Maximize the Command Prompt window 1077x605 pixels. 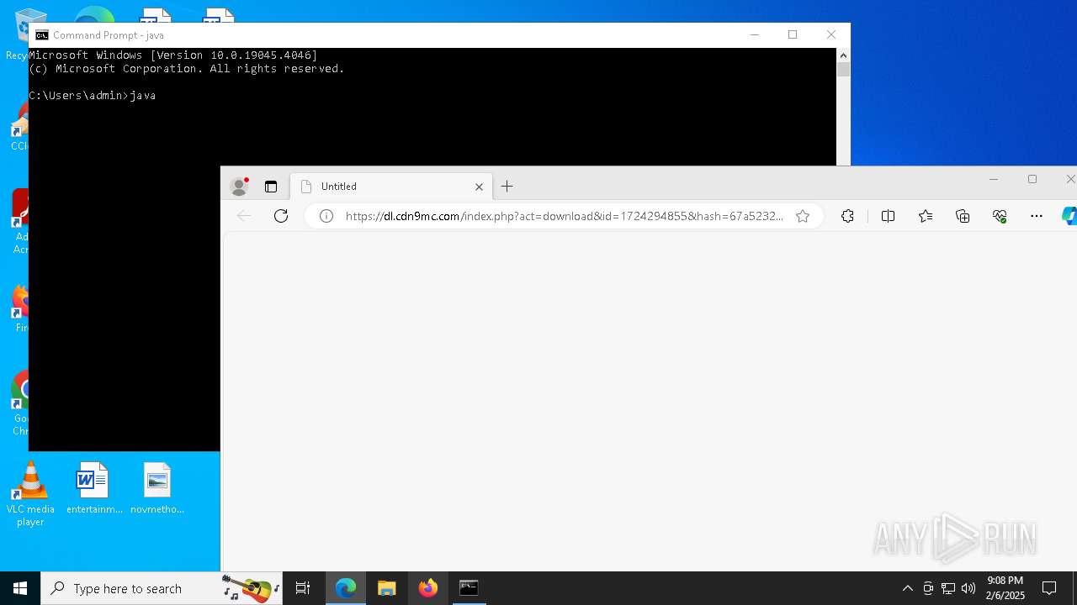(793, 34)
